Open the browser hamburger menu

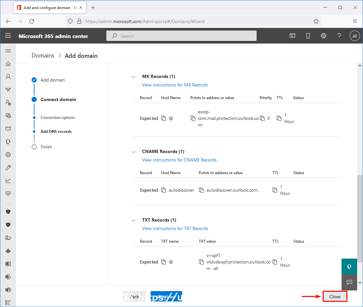[x=355, y=21]
